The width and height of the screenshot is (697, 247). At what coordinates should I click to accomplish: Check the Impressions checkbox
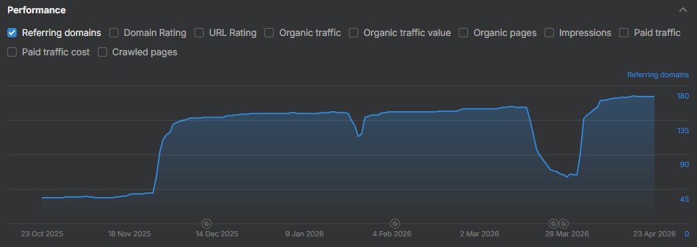point(549,33)
